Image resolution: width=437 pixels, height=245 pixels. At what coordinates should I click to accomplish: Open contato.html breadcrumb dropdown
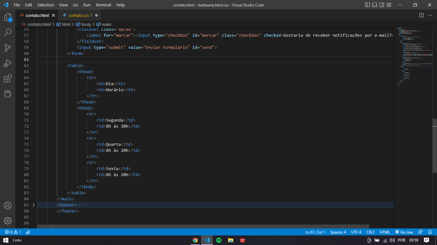(36, 24)
